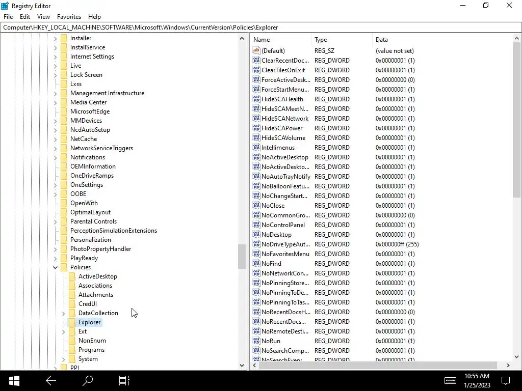Click the Registry Editor app icon in title bar
Screen dimensions: 522x391
tap(5, 6)
